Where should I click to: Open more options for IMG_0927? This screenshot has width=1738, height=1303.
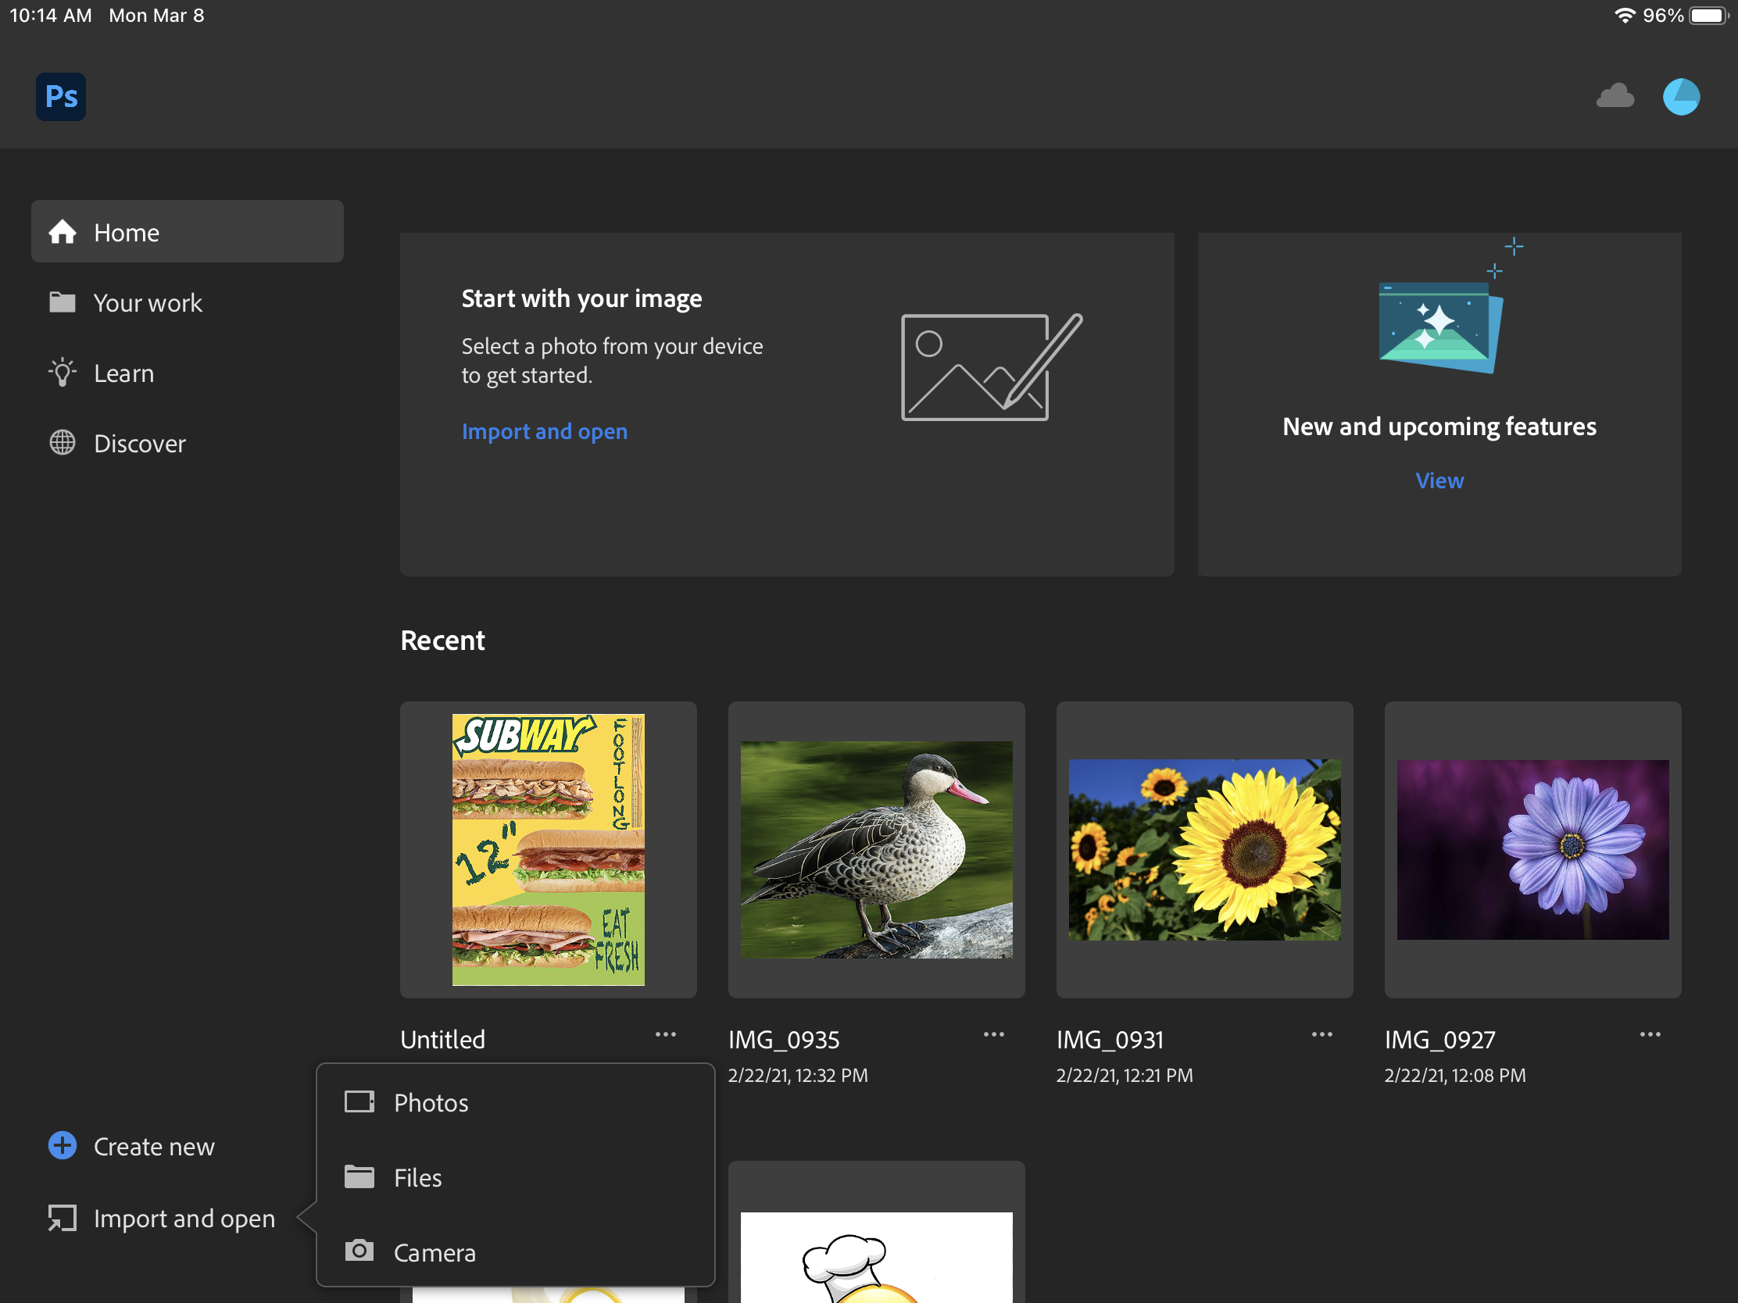[x=1650, y=1034]
